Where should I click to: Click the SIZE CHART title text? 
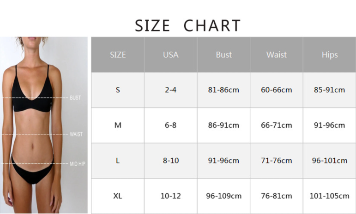pyautogui.click(x=187, y=25)
